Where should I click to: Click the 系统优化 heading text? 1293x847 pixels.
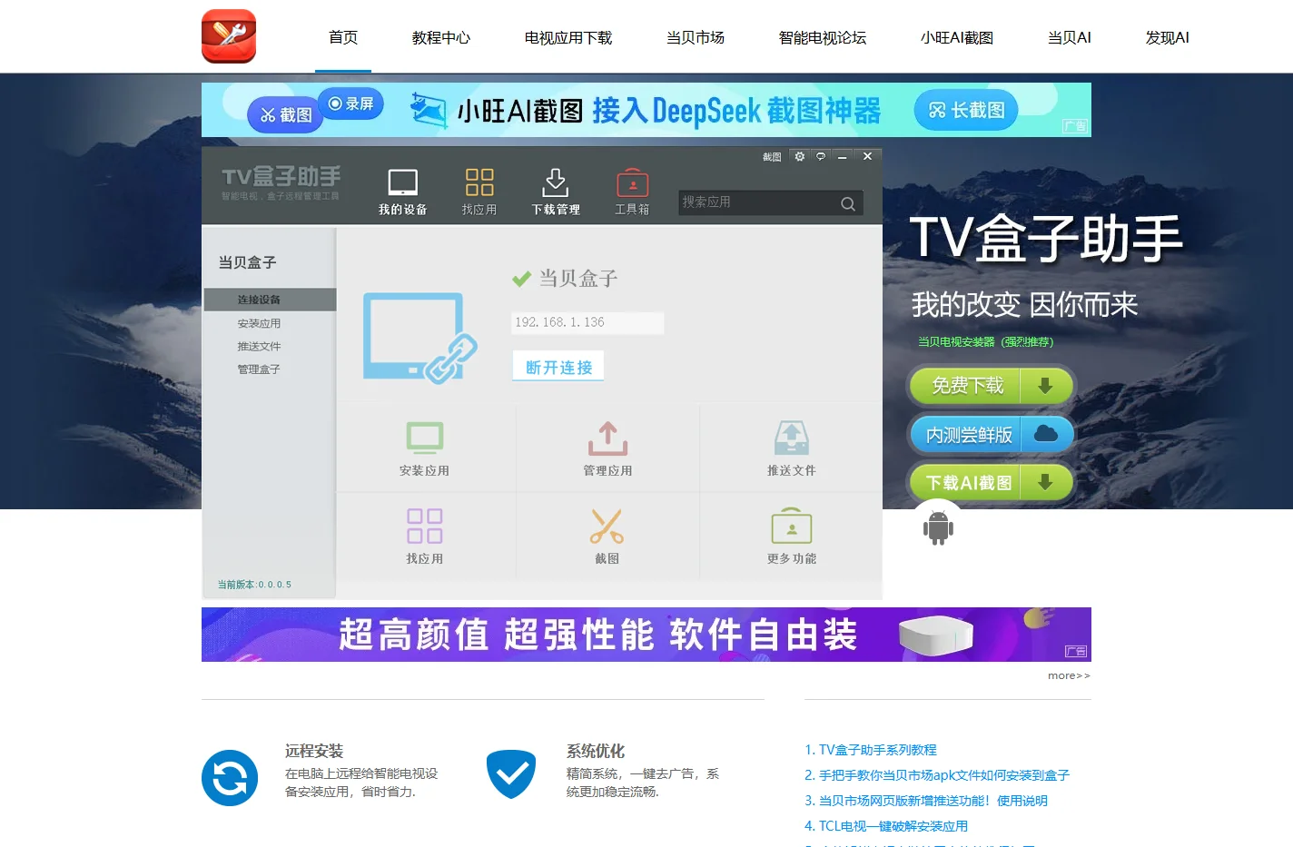point(596,751)
